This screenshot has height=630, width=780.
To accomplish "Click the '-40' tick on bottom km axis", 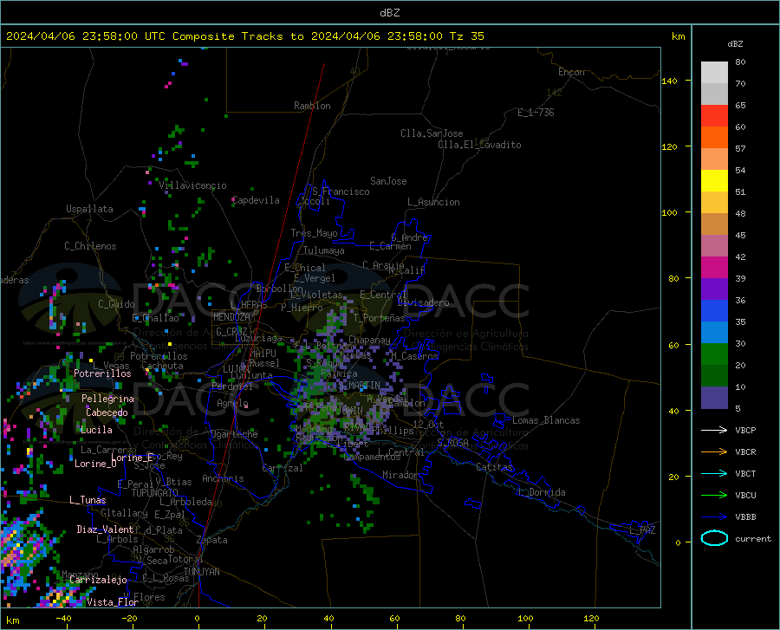I will tap(63, 619).
